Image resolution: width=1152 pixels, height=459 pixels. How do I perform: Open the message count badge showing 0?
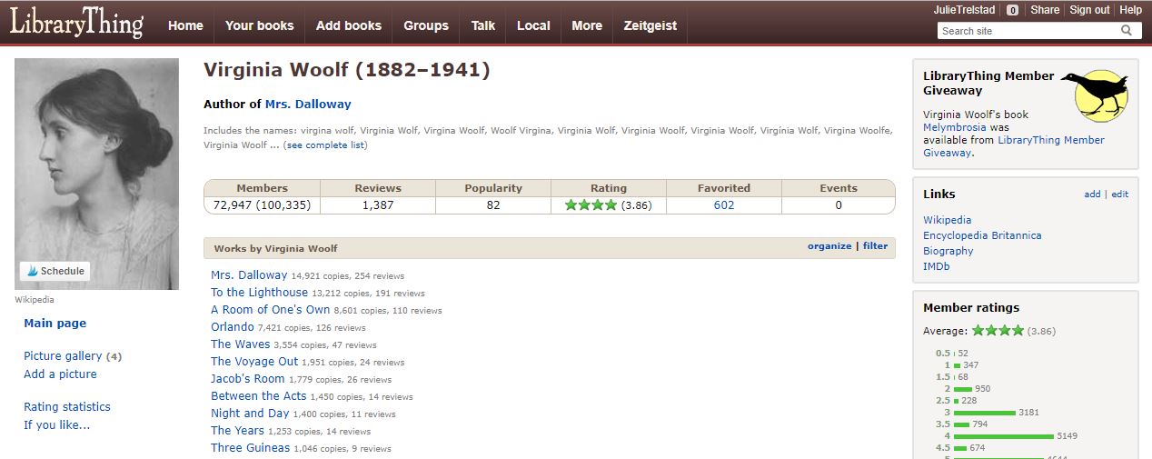click(x=1012, y=10)
